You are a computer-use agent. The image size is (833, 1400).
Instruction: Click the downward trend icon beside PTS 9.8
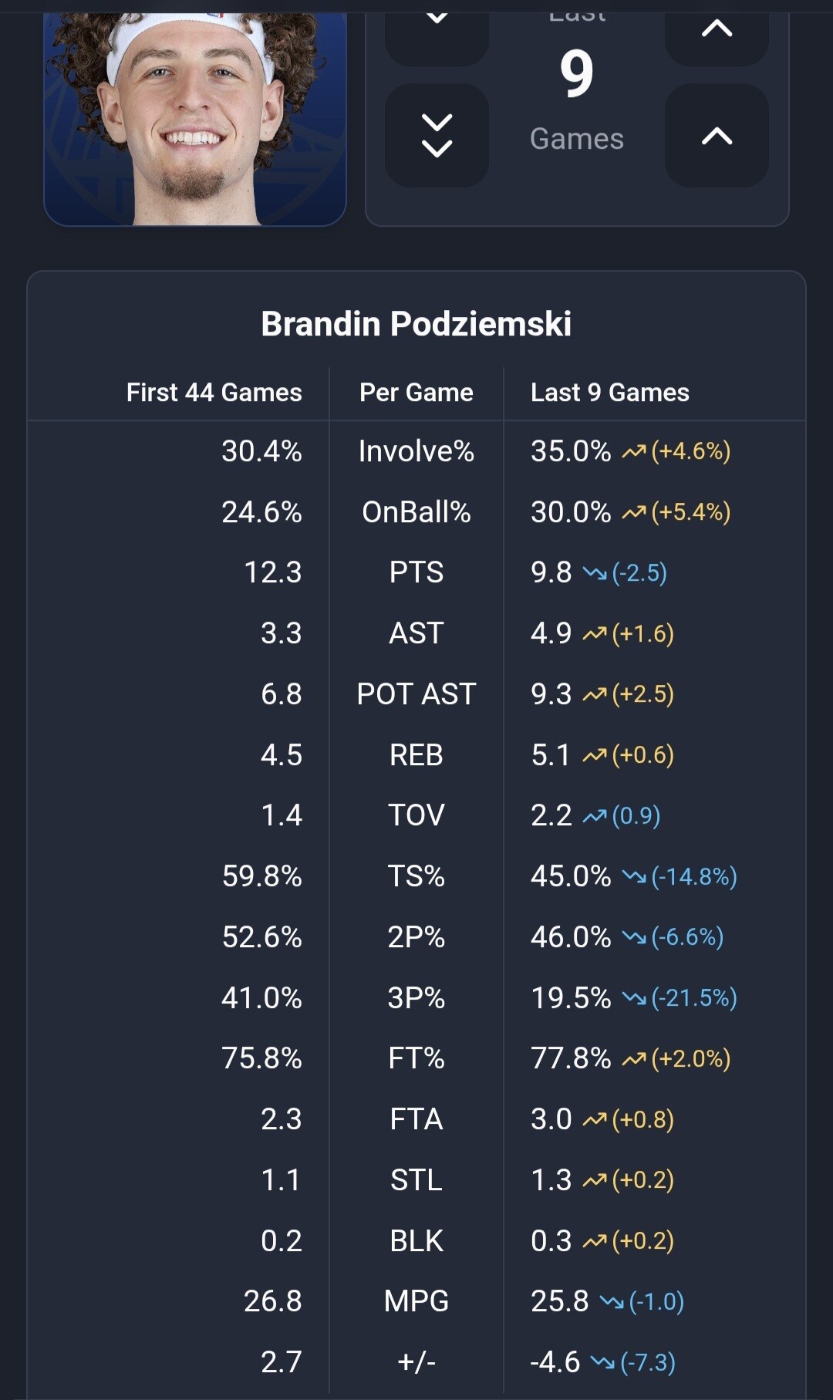point(595,573)
